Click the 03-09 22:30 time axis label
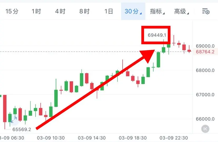Viewport: 218px width, 142px height. (174, 138)
